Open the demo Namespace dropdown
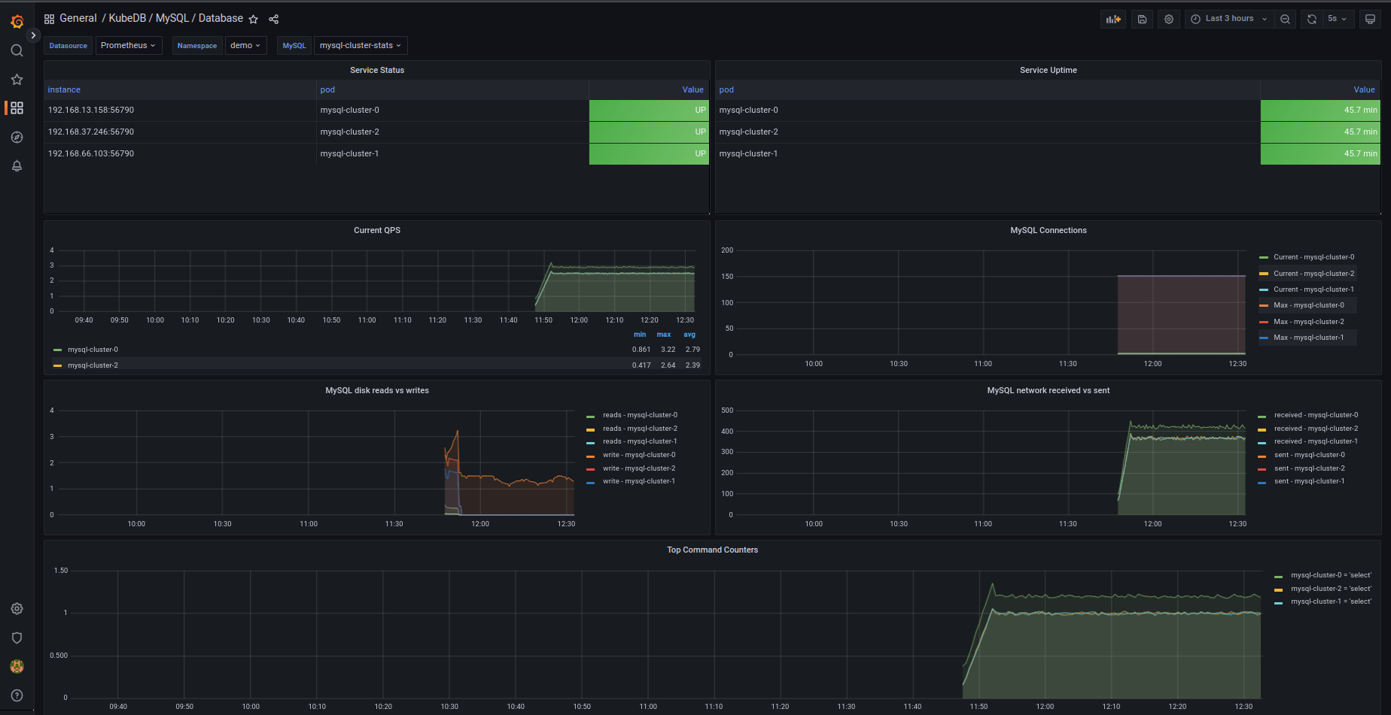This screenshot has width=1391, height=715. pyautogui.click(x=245, y=45)
